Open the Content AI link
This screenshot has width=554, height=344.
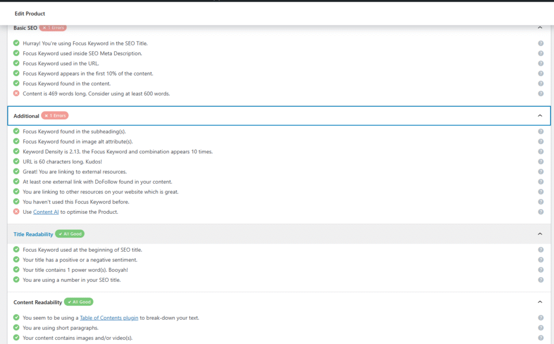[46, 212]
